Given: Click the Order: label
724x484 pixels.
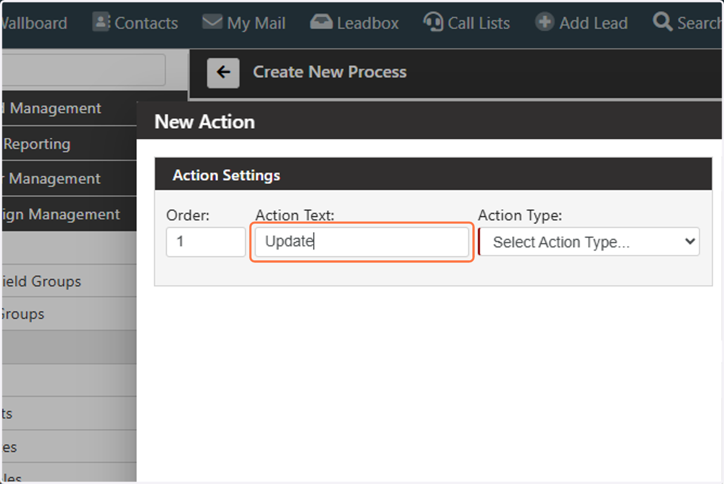Looking at the screenshot, I should pos(188,215).
